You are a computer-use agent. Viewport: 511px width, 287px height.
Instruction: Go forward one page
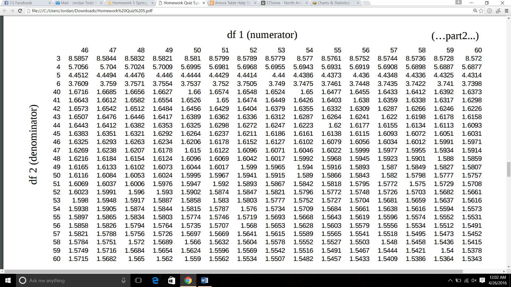[x=12, y=11]
